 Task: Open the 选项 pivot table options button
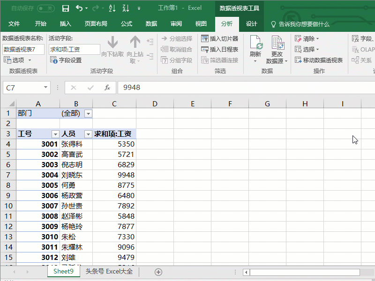(x=15, y=60)
